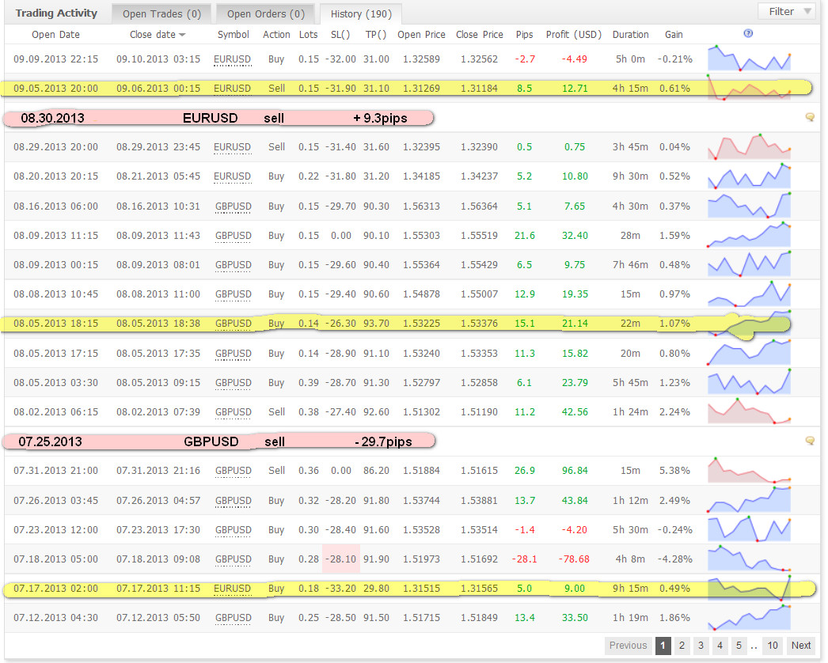The image size is (828, 663).
Task: Click EURUSD symbol in 08.20.2013 row
Action: [233, 176]
